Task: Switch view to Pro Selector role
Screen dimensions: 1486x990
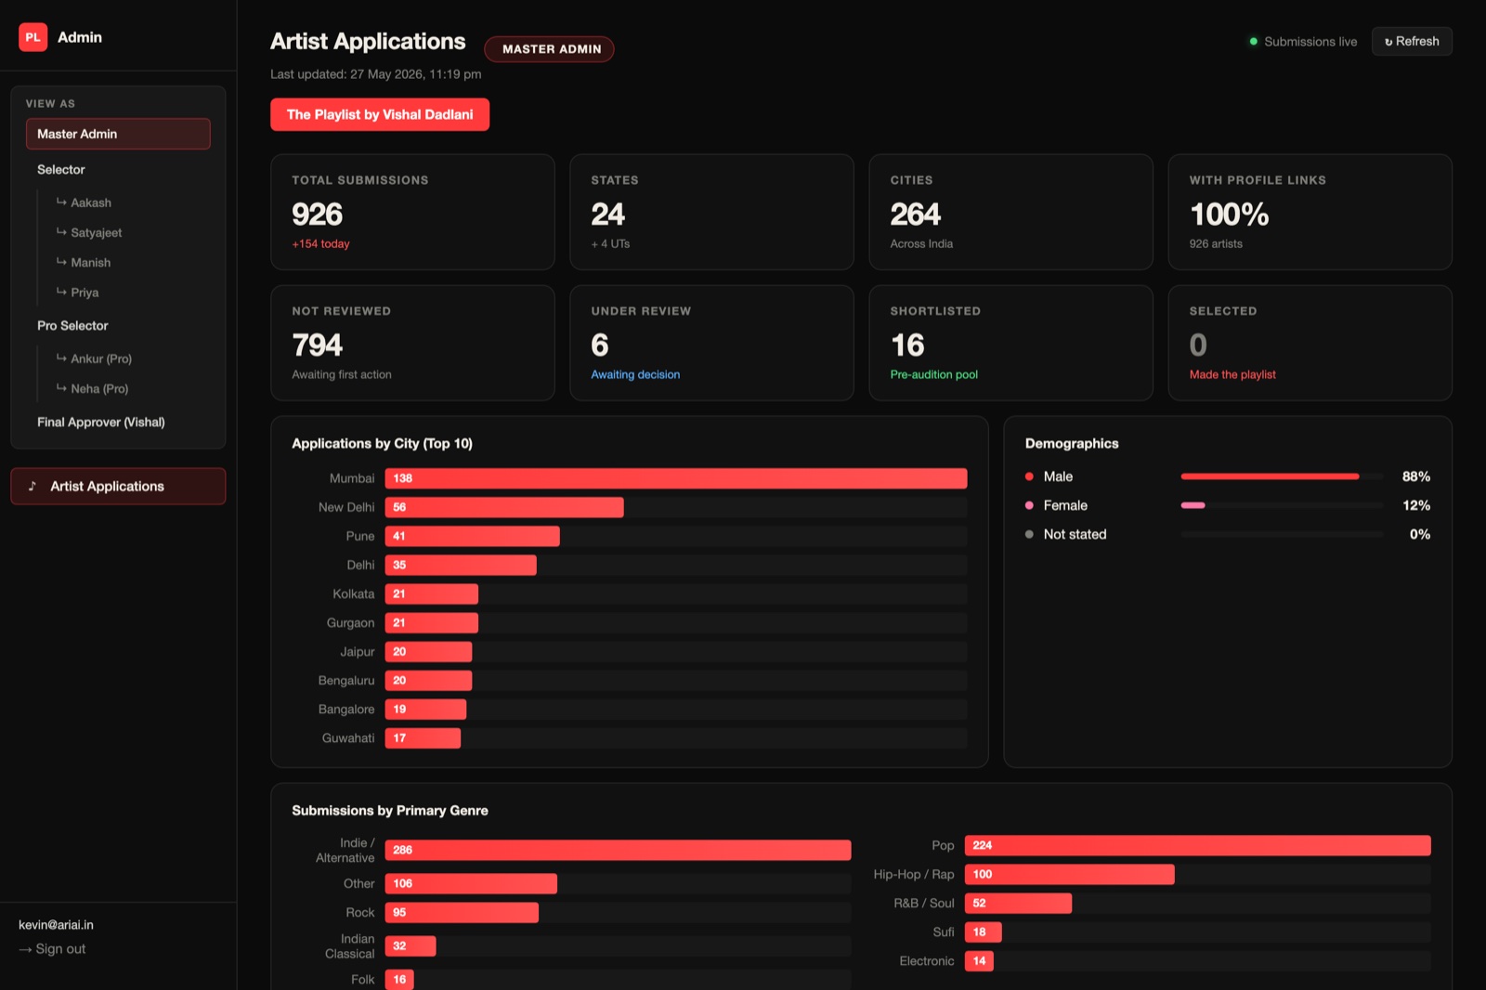Action: tap(72, 326)
